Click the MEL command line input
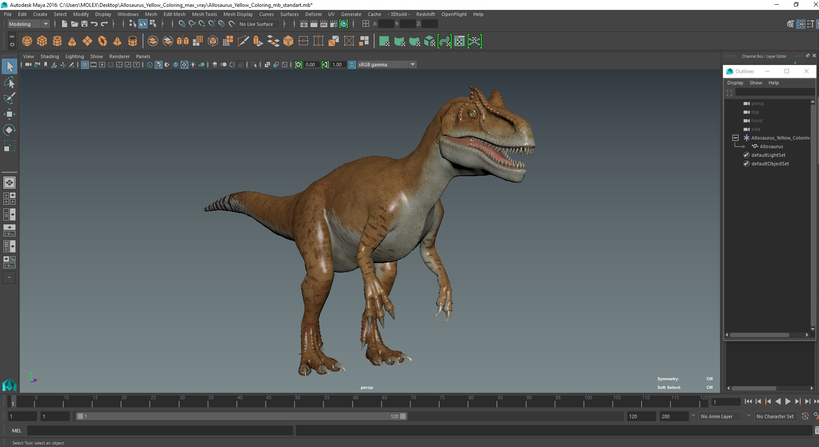Viewport: 819px width, 447px height. 160,431
